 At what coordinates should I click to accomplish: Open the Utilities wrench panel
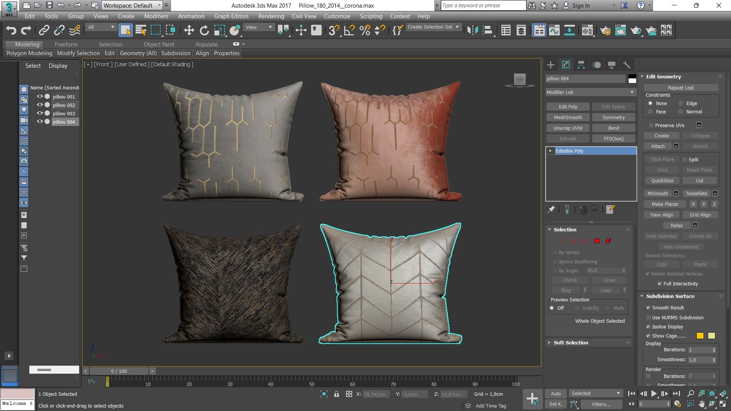coord(627,65)
